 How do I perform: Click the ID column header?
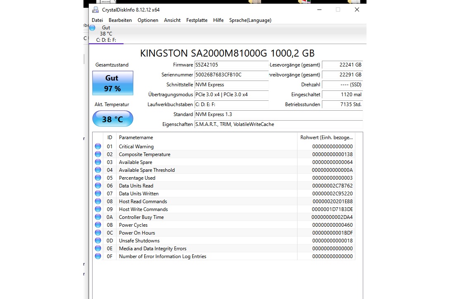click(x=109, y=138)
